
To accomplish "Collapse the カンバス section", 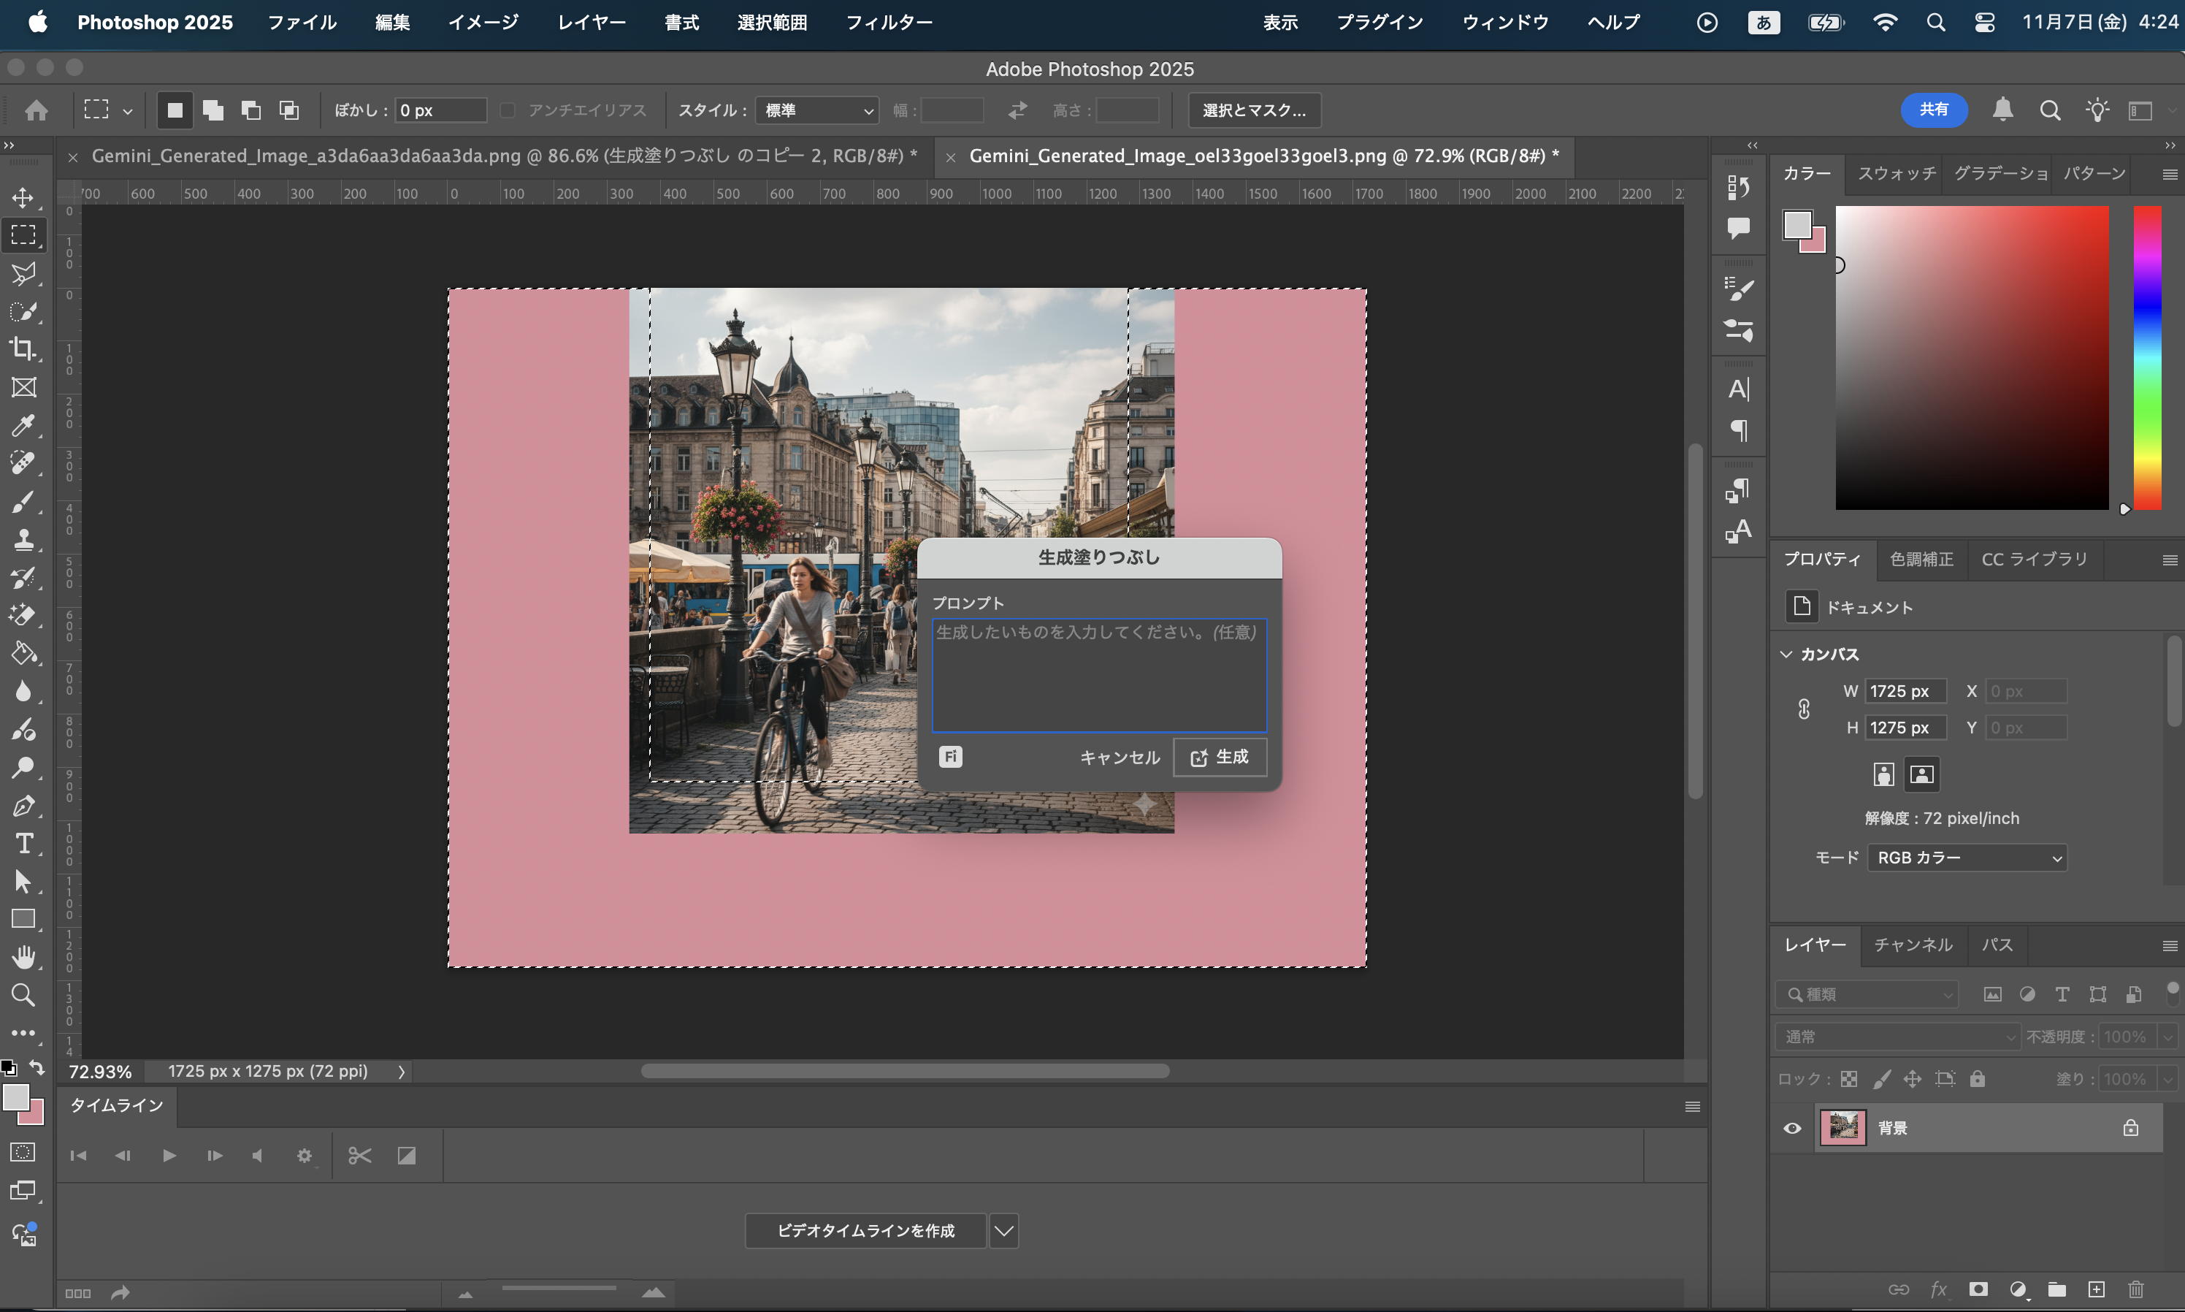I will [1786, 655].
